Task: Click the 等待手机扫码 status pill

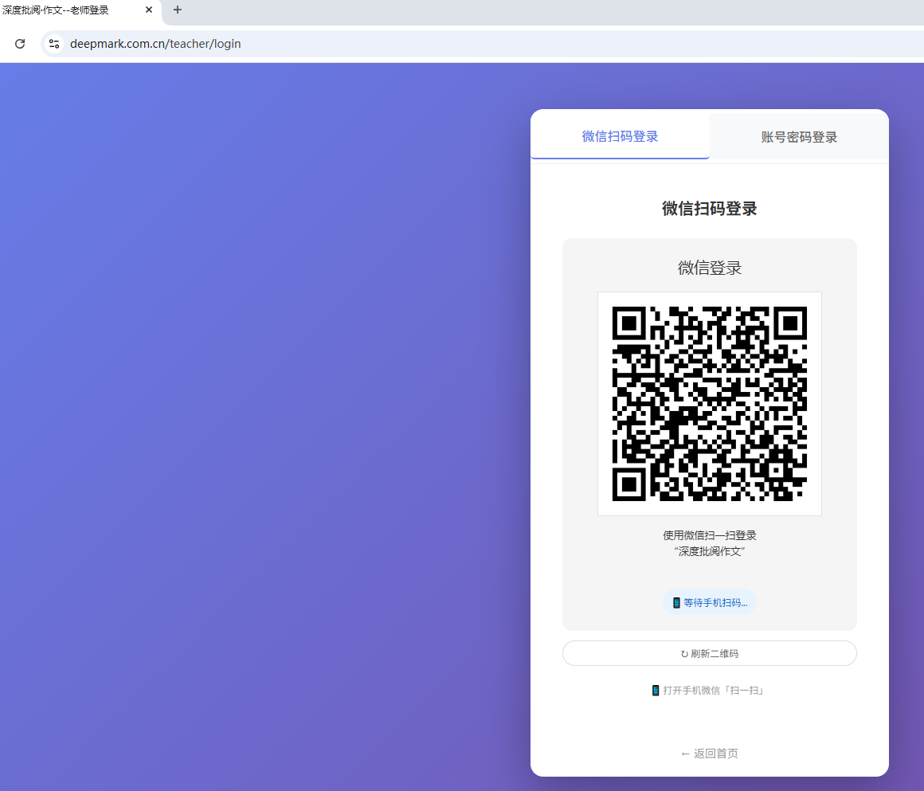Action: [709, 602]
